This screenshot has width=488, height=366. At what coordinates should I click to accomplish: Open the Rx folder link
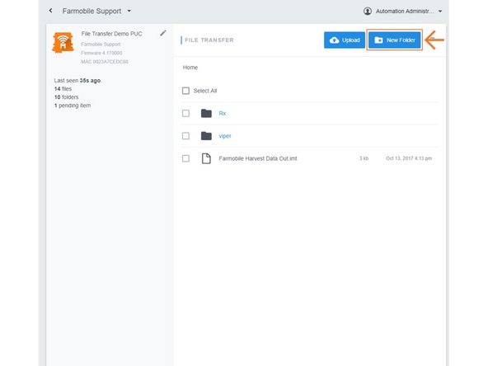223,114
